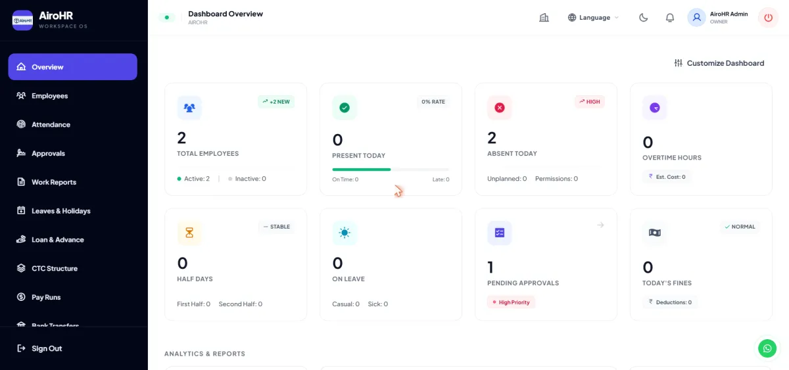Click the Dashboard Overview title
This screenshot has width=789, height=370.
tap(226, 14)
